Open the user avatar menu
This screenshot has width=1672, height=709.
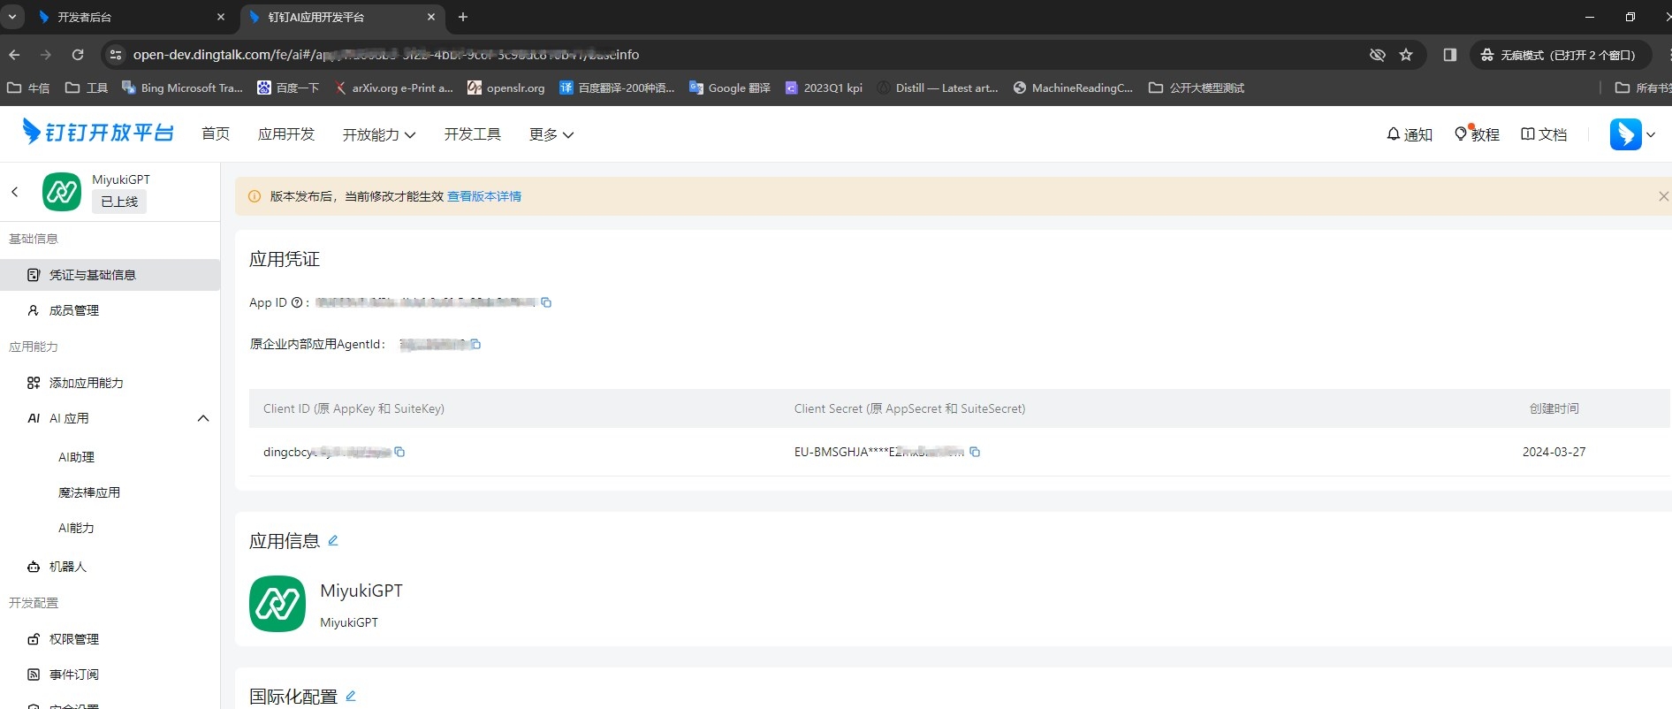[x=1631, y=134]
